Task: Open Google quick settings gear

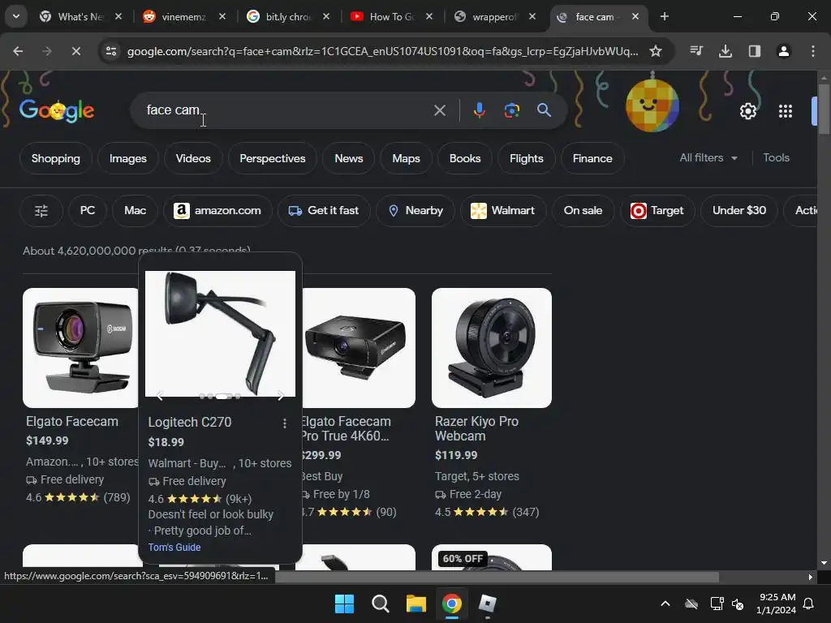Action: (747, 110)
